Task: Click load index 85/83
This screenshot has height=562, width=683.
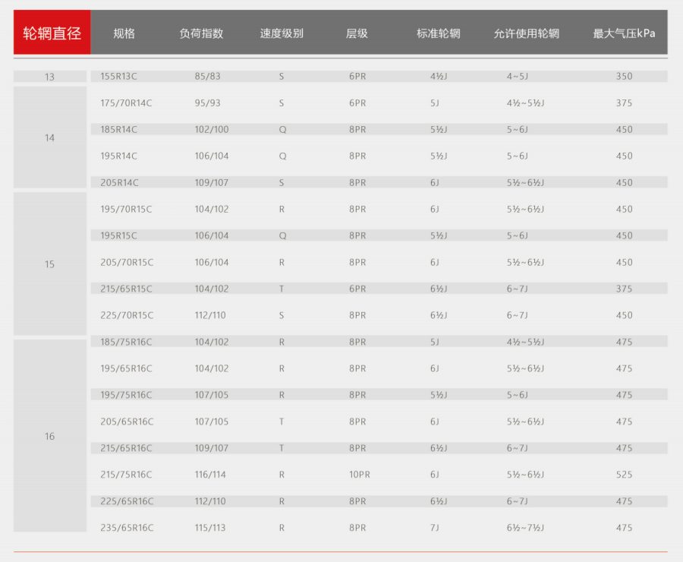Action: [x=207, y=76]
